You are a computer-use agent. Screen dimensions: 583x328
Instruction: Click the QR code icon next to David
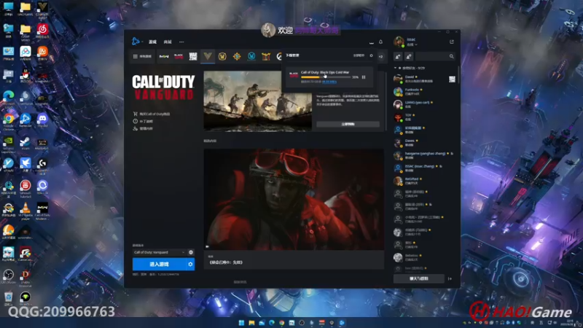(x=452, y=79)
